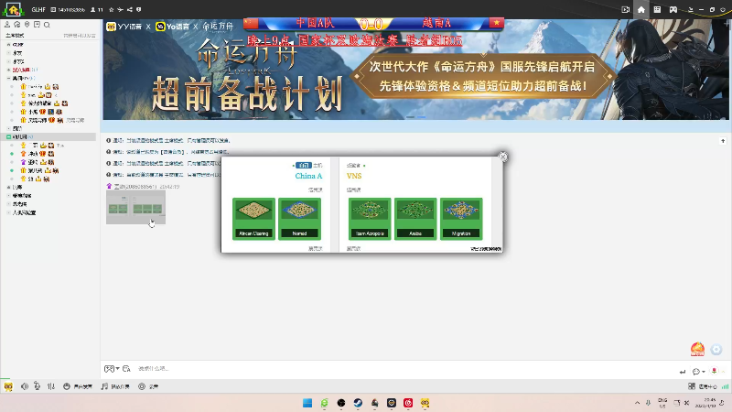Open the YY owl icon in the taskbar

tap(425, 403)
